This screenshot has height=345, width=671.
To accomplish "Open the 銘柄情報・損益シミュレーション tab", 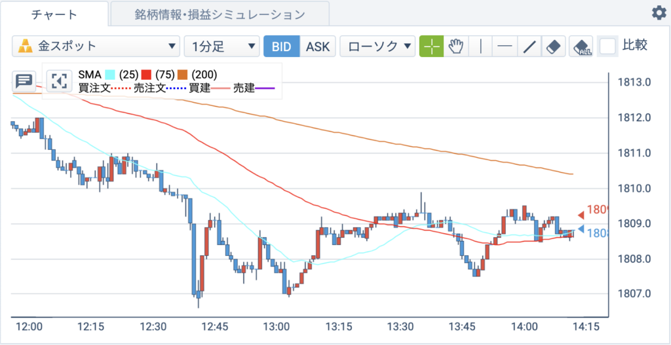I will [x=220, y=14].
